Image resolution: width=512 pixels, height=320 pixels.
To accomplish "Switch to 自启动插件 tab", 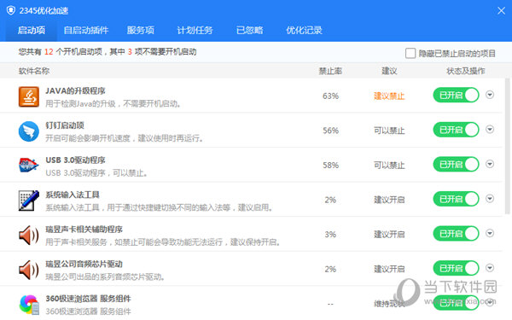I will pos(86,31).
